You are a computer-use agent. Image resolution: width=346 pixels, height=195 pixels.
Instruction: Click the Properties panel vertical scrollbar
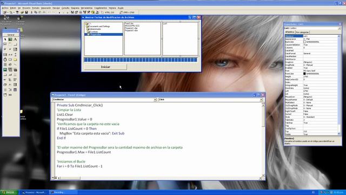tap(339, 85)
